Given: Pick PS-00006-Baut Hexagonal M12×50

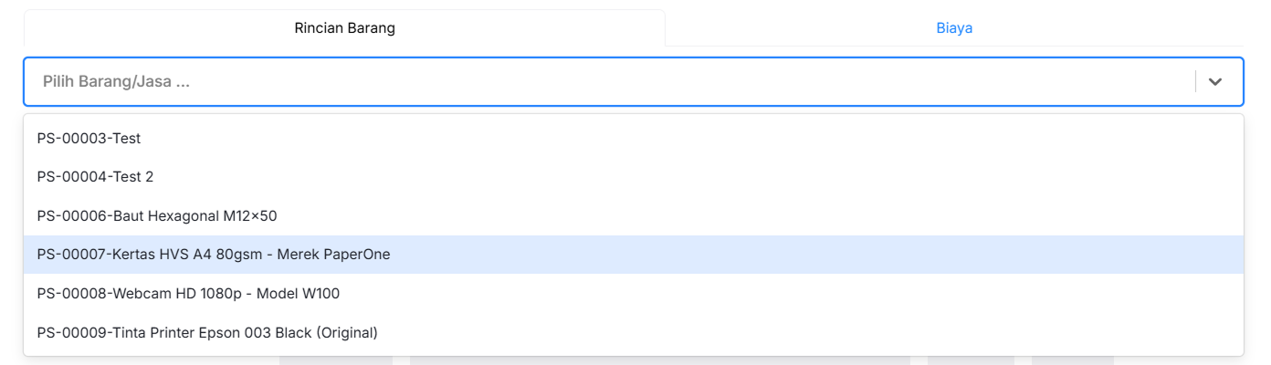Looking at the screenshot, I should (x=157, y=216).
